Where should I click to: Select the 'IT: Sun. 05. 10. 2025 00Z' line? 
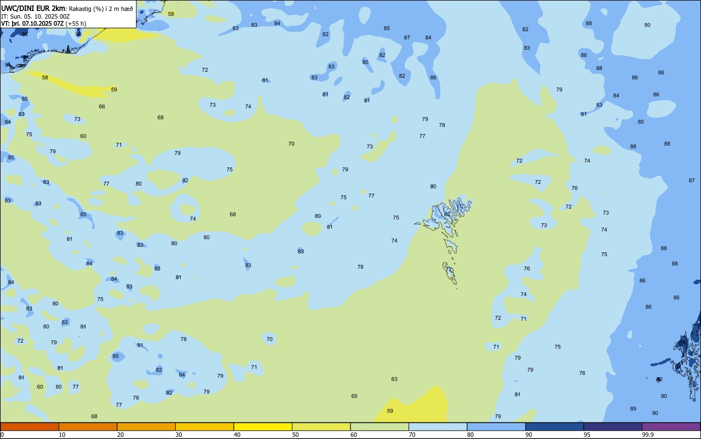[36, 16]
